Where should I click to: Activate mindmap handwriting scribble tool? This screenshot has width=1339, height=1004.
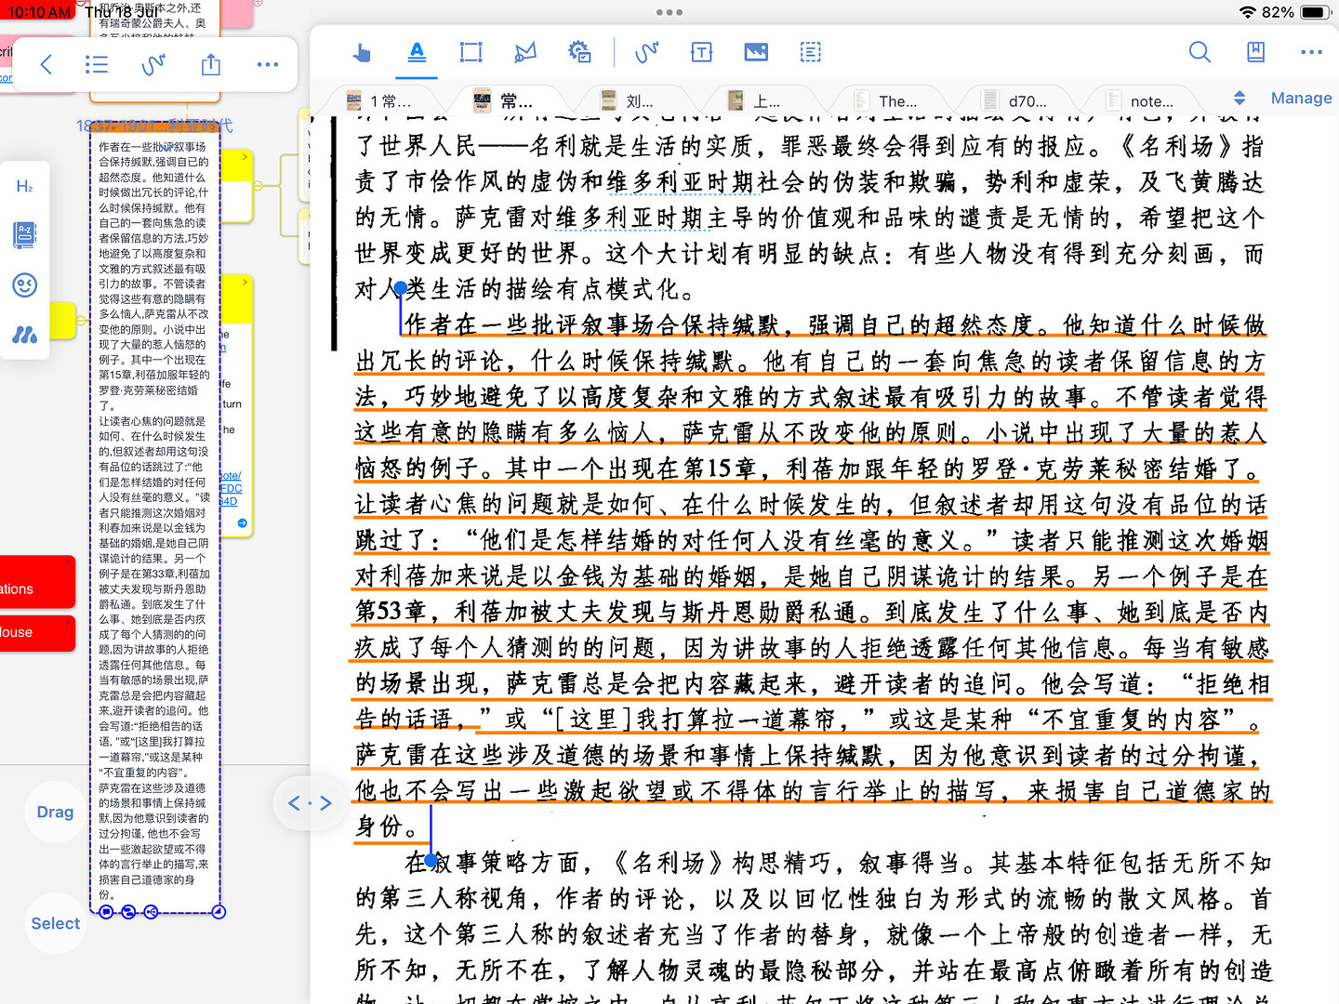153,64
